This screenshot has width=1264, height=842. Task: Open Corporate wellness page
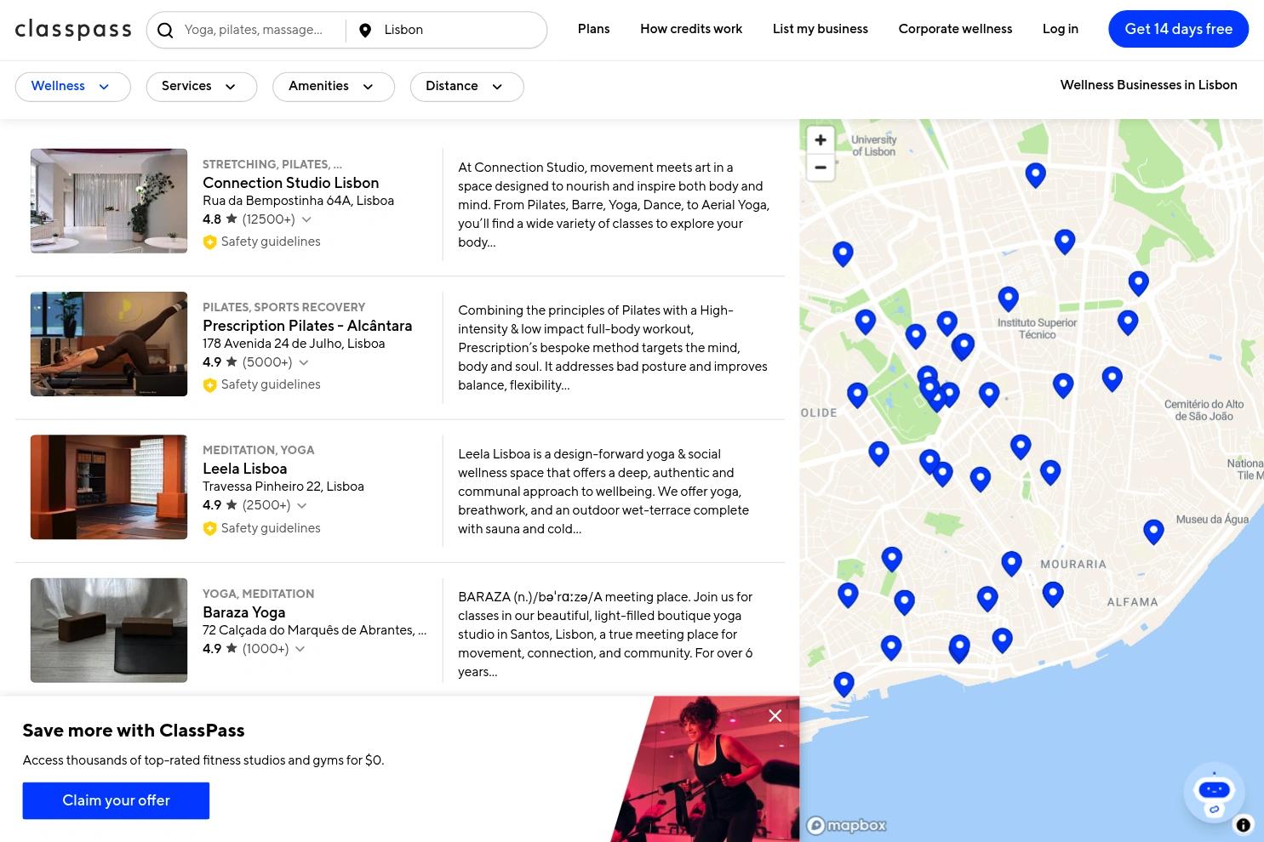pyautogui.click(x=955, y=30)
